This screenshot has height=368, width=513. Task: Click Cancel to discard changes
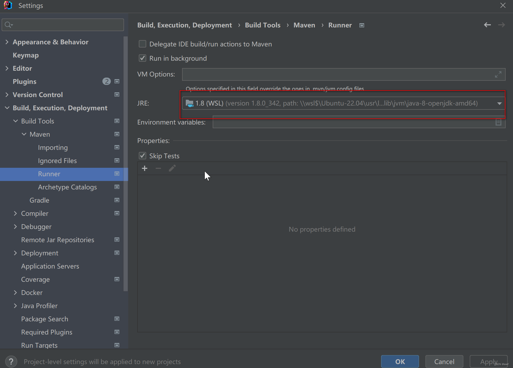pyautogui.click(x=444, y=361)
